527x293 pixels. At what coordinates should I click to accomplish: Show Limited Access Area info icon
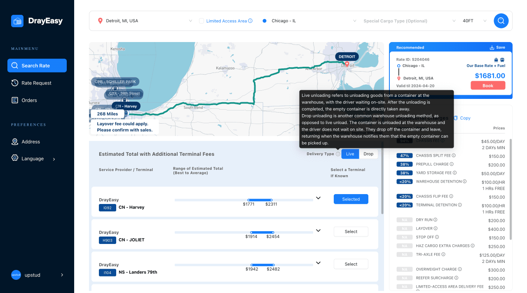click(x=250, y=21)
